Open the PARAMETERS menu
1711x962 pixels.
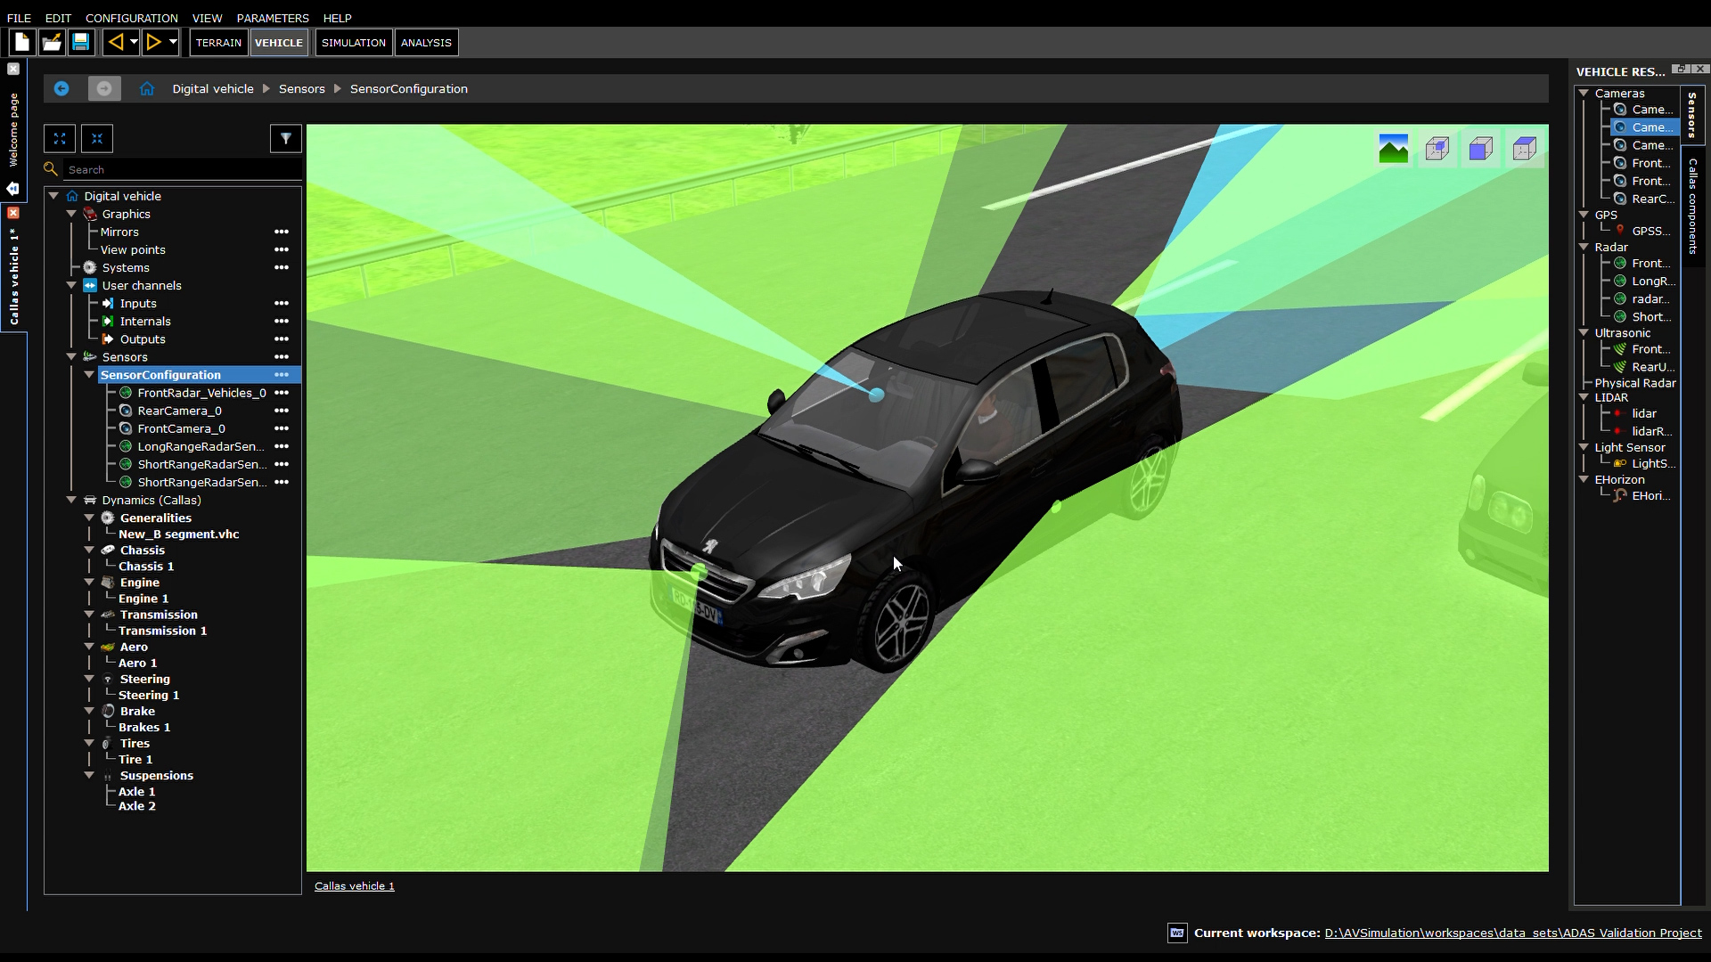(x=272, y=18)
